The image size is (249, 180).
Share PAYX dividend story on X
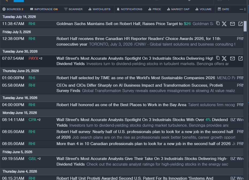point(224,58)
